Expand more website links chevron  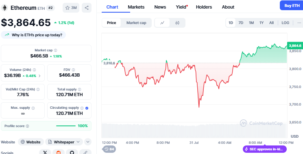pos(88,142)
